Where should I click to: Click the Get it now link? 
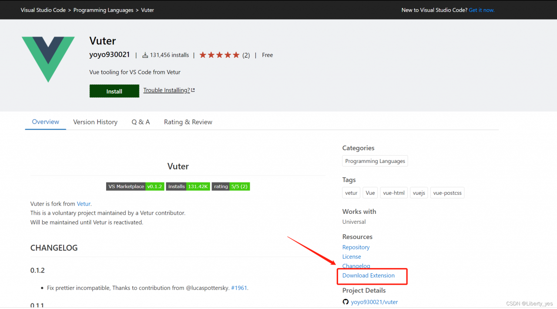tap(482, 10)
